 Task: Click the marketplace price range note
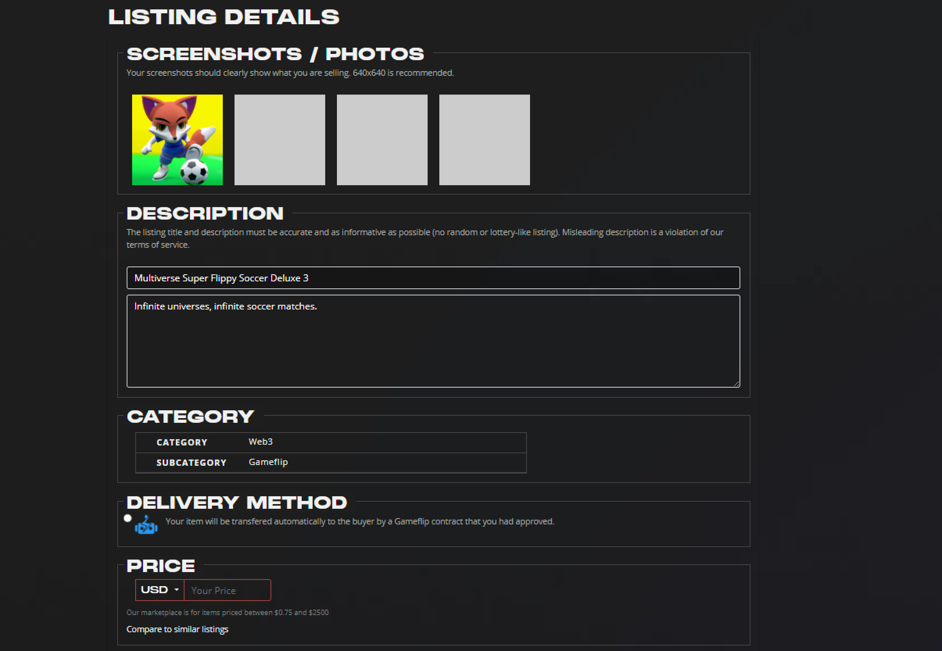[x=227, y=612]
